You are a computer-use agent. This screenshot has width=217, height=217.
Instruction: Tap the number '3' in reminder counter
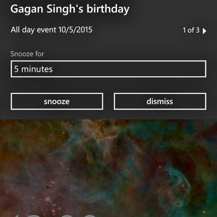pyautogui.click(x=197, y=30)
